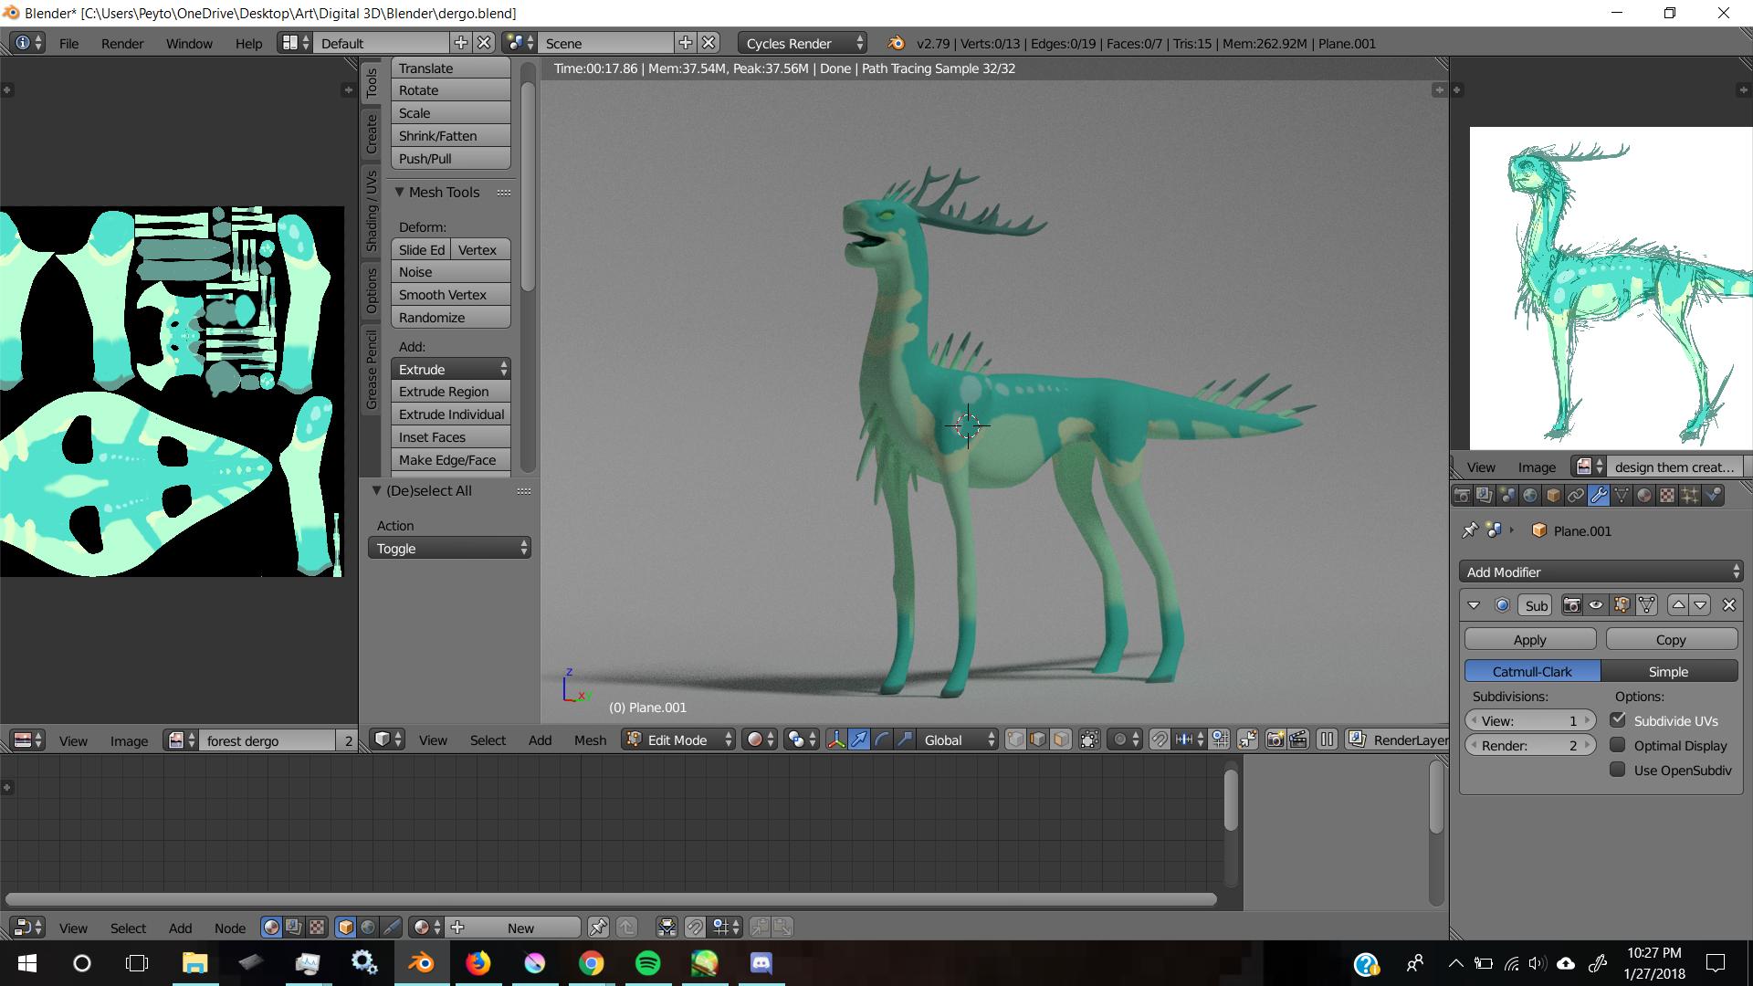Render OpenGL image of viewport
This screenshot has height=986, width=1753.
[x=1275, y=739]
